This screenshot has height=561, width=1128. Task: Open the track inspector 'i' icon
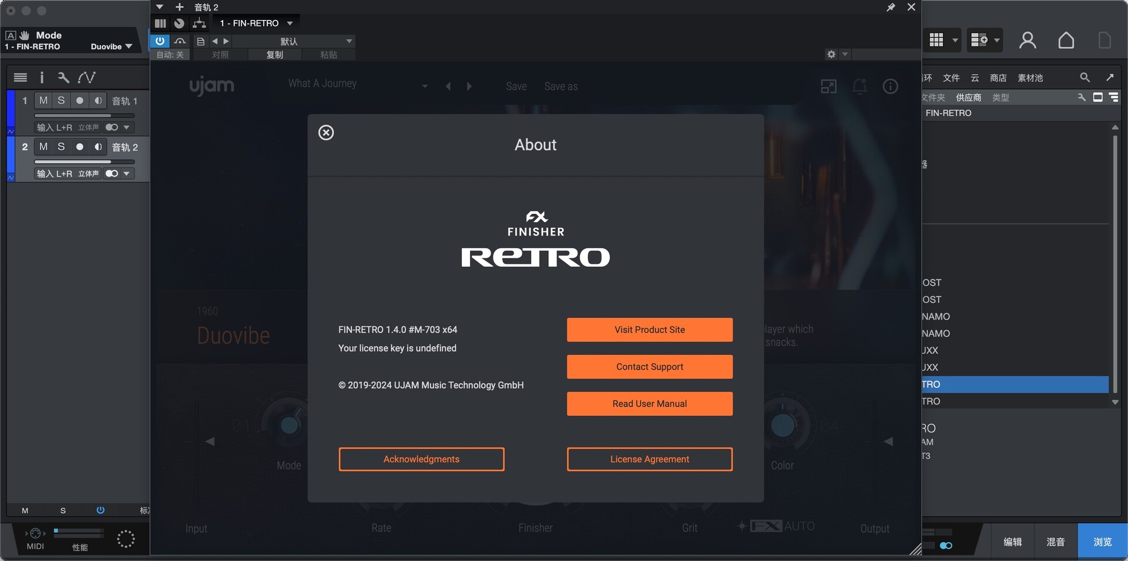(x=42, y=77)
